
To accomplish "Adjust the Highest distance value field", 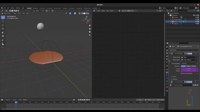I will tap(189, 71).
